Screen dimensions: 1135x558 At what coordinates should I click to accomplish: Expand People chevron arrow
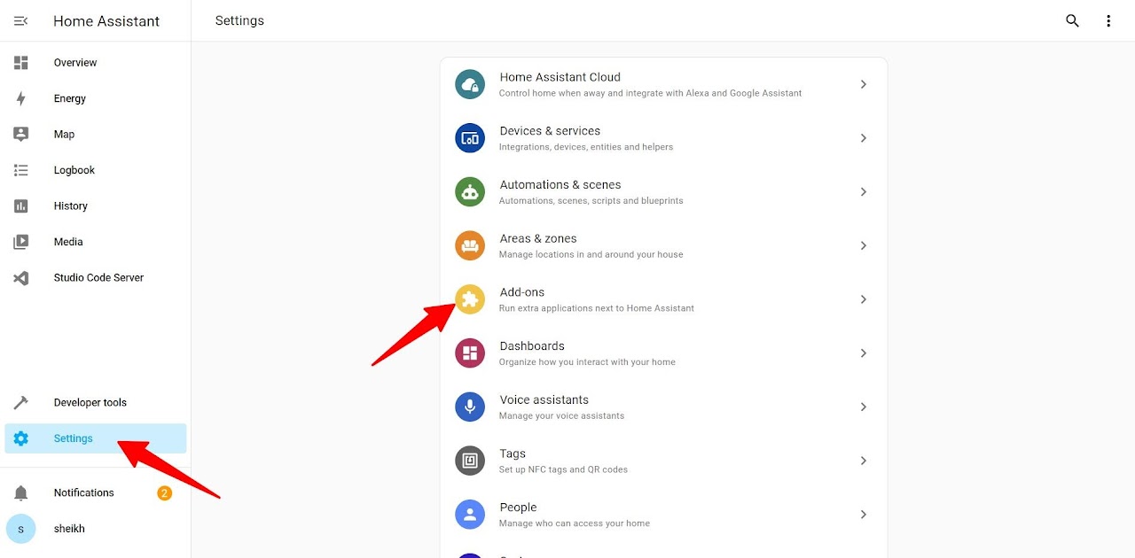pos(864,515)
